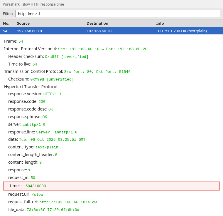Click the No. column header

click(6, 24)
